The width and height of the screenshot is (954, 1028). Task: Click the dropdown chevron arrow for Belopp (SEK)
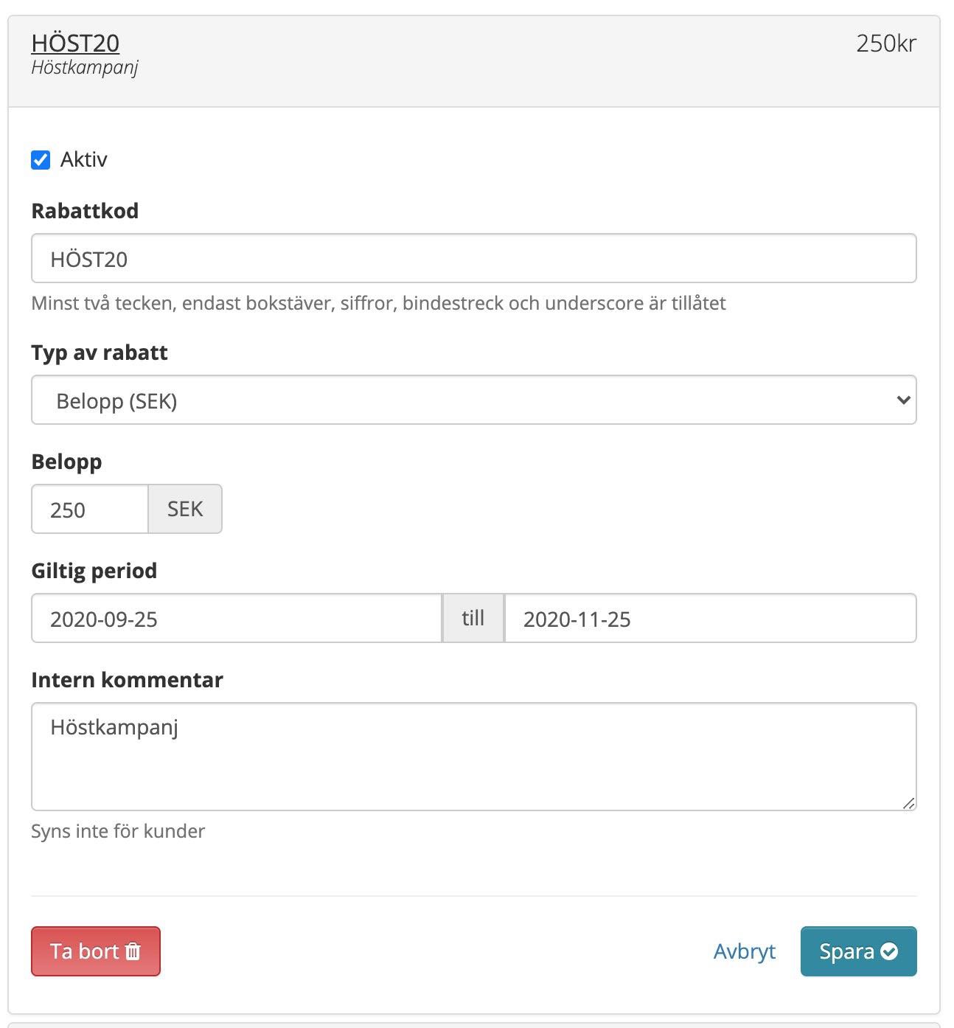(902, 400)
